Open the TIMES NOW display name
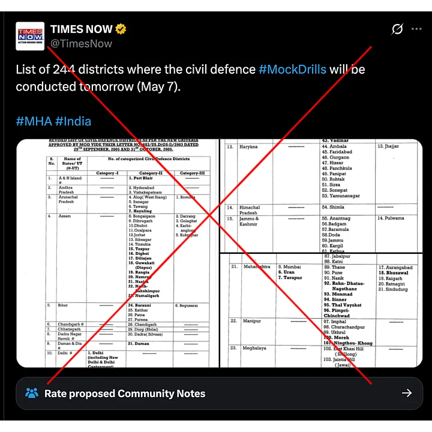432x432 pixels. tap(82, 29)
